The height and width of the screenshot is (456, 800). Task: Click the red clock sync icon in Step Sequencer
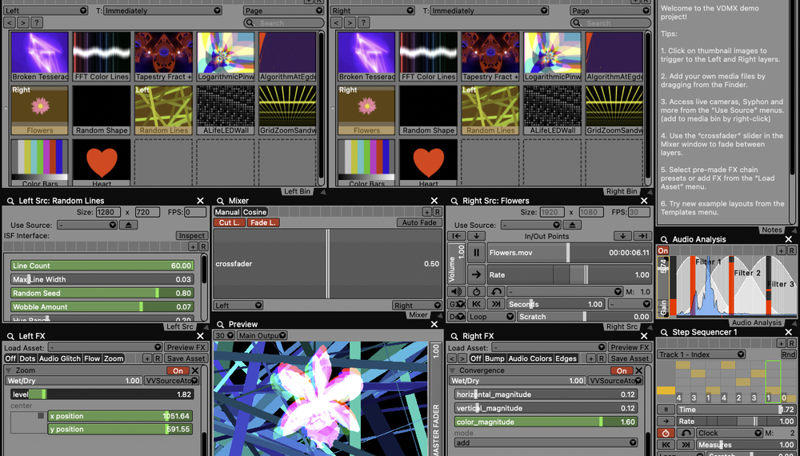[x=665, y=433]
